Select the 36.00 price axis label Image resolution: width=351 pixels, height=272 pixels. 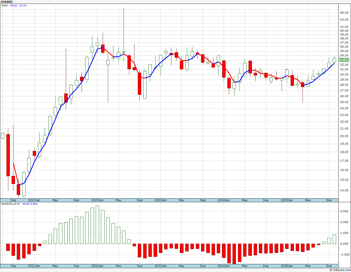coord(344,47)
